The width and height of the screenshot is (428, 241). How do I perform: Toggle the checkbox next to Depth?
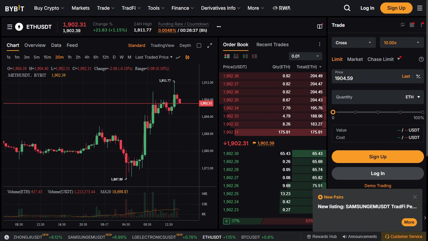pos(199,46)
